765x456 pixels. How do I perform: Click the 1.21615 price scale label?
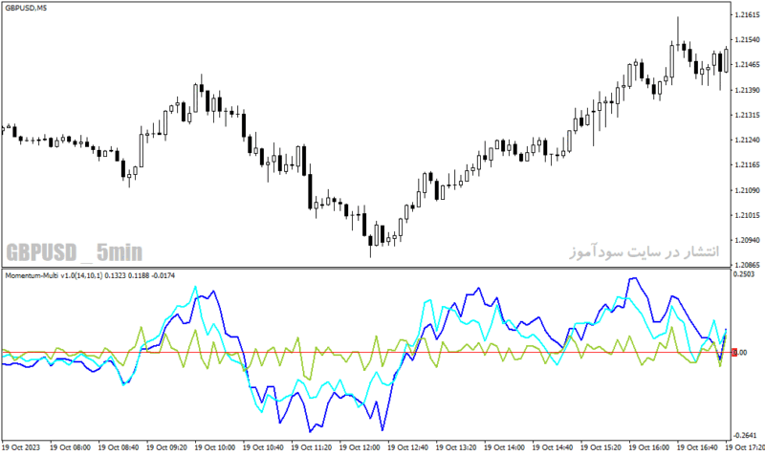pos(748,15)
